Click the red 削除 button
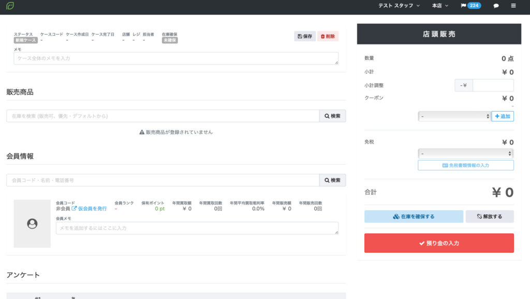 (328, 36)
